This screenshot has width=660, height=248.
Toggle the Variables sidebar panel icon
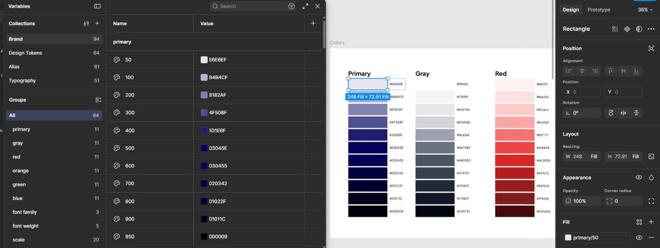97,6
